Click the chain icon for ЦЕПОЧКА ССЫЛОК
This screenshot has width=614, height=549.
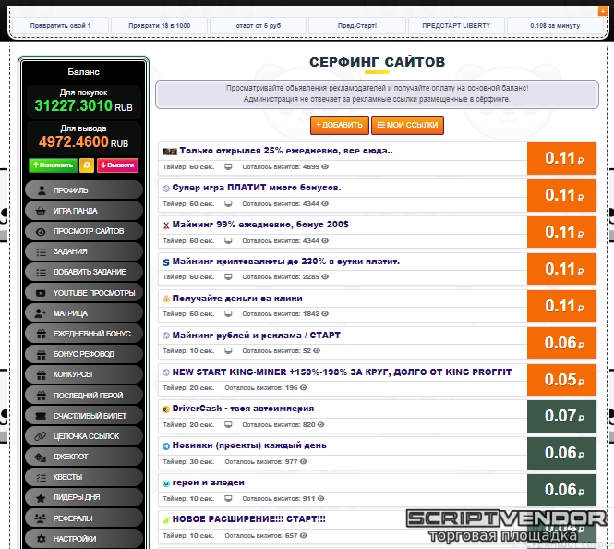coord(41,435)
